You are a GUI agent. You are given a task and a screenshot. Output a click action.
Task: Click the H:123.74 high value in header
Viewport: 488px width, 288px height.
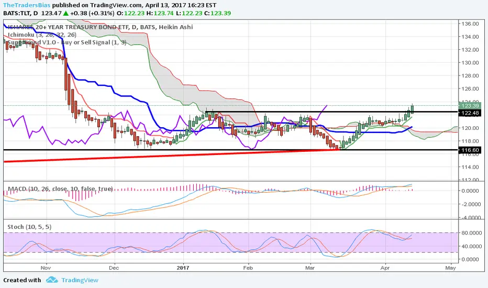(160, 13)
